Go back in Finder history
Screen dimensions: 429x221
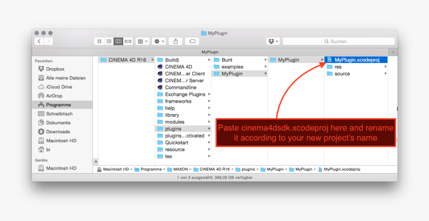(39, 41)
